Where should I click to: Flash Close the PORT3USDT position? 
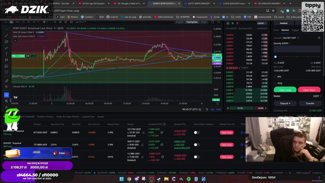pyautogui.click(x=226, y=132)
